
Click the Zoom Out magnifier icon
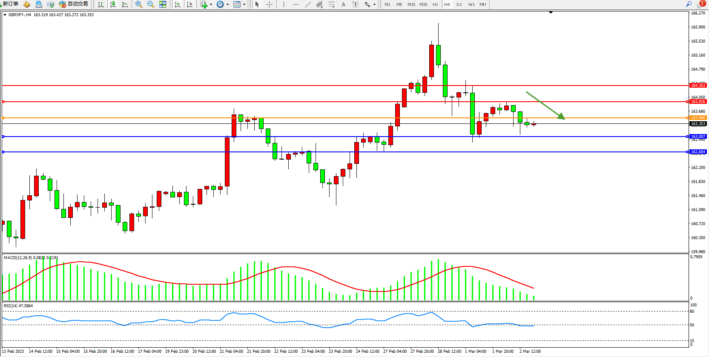[150, 4]
